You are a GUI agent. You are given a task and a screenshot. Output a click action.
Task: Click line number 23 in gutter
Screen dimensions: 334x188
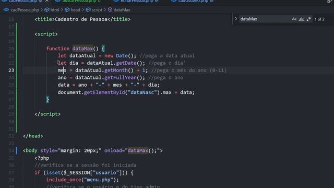tap(11, 70)
